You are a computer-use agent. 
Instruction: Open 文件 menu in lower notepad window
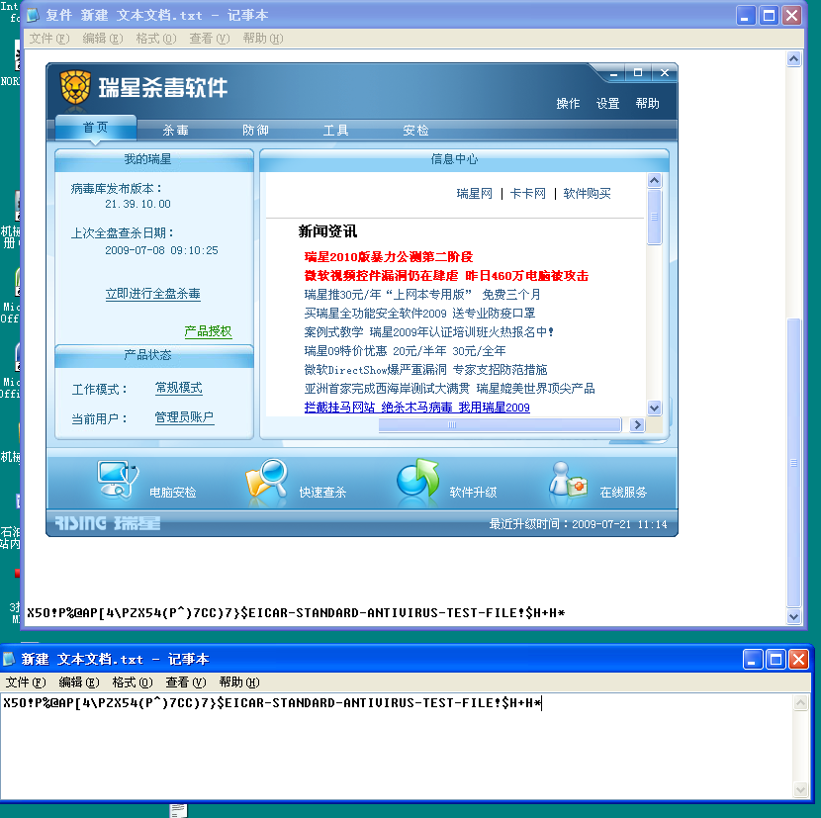pyautogui.click(x=26, y=682)
